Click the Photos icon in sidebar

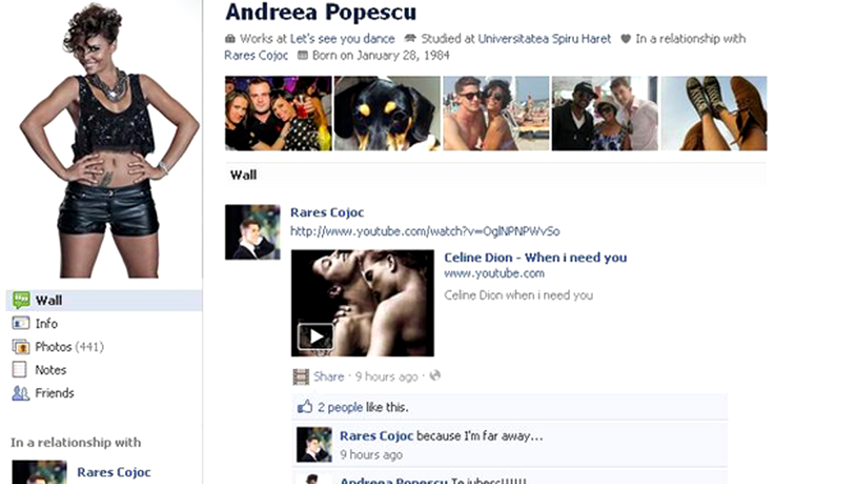pyautogui.click(x=21, y=347)
